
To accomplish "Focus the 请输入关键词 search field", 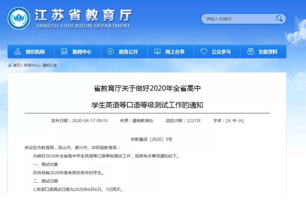I will pos(239,19).
